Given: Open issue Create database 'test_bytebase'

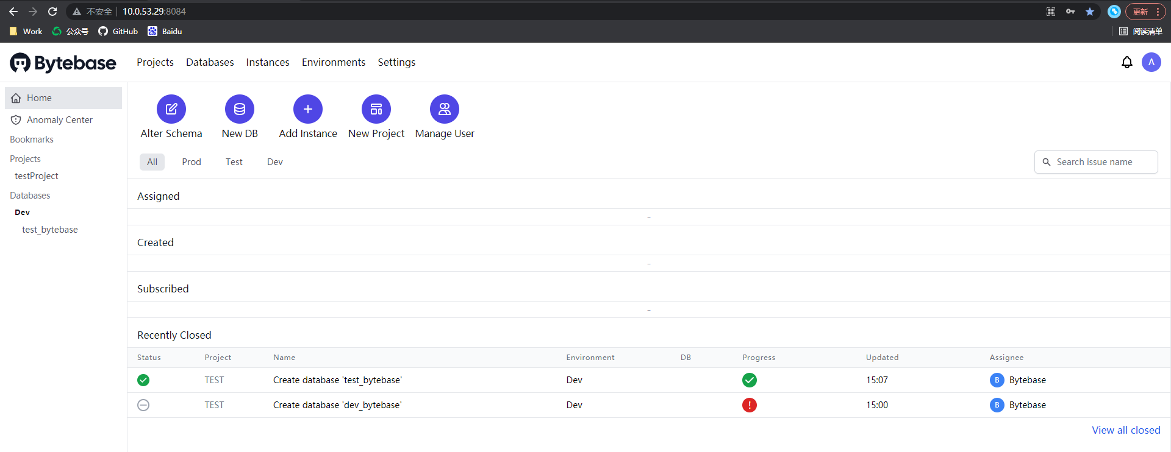Looking at the screenshot, I should tap(337, 380).
